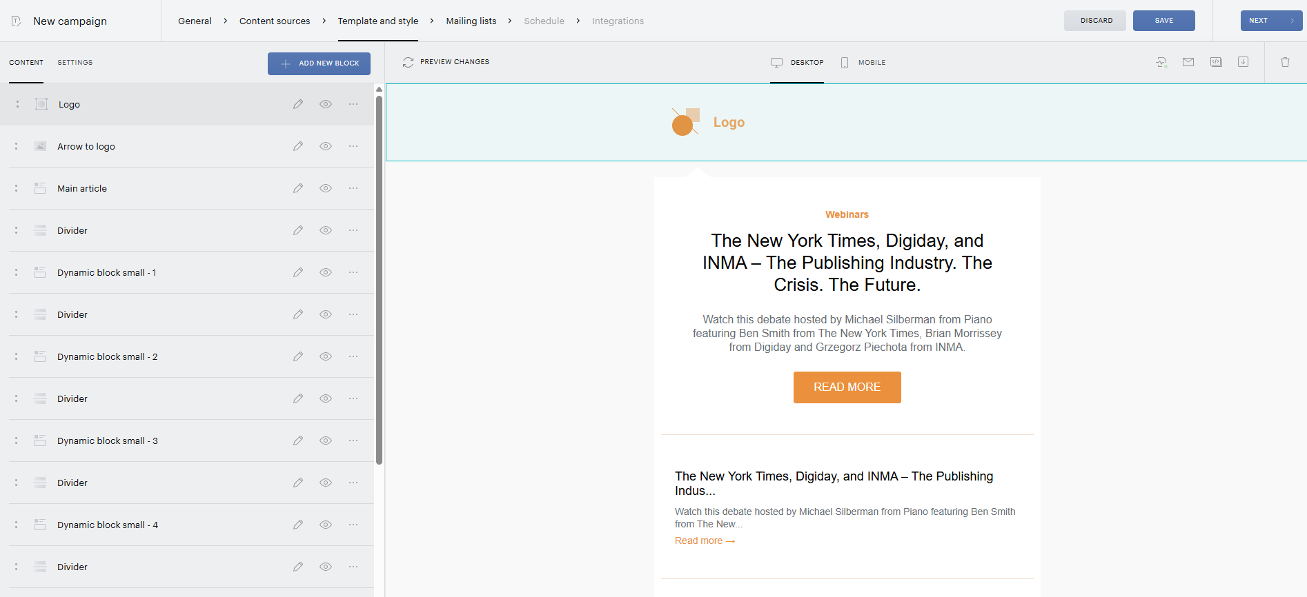The image size is (1307, 597).
Task: Open more options for Main article block
Action: (353, 188)
